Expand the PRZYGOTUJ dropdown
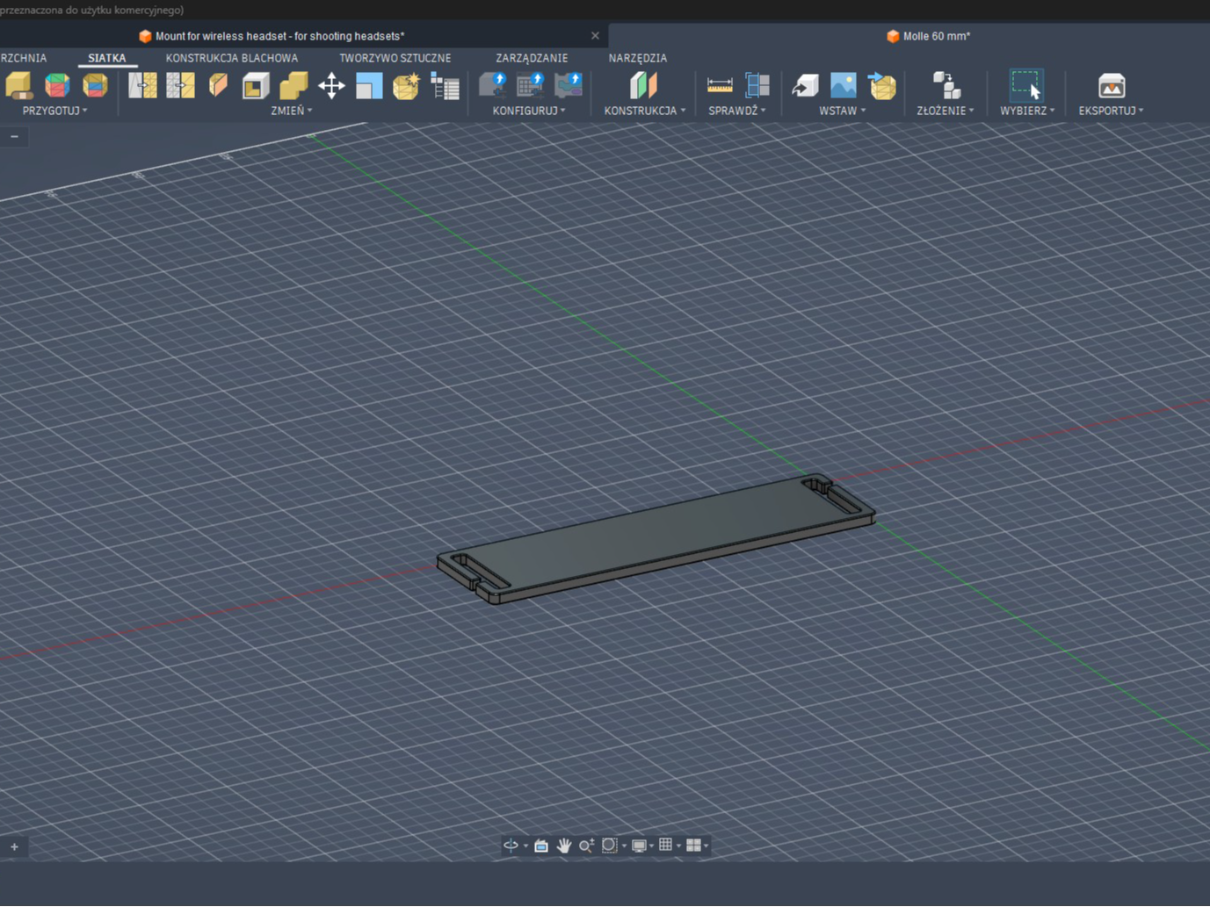This screenshot has width=1210, height=907. pyautogui.click(x=54, y=111)
